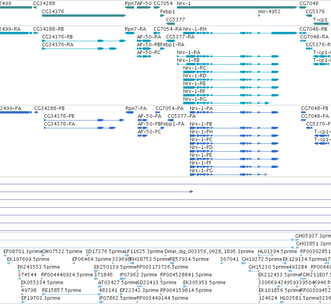
Task: Click the CG5376 gene label
Action: [315, 11]
